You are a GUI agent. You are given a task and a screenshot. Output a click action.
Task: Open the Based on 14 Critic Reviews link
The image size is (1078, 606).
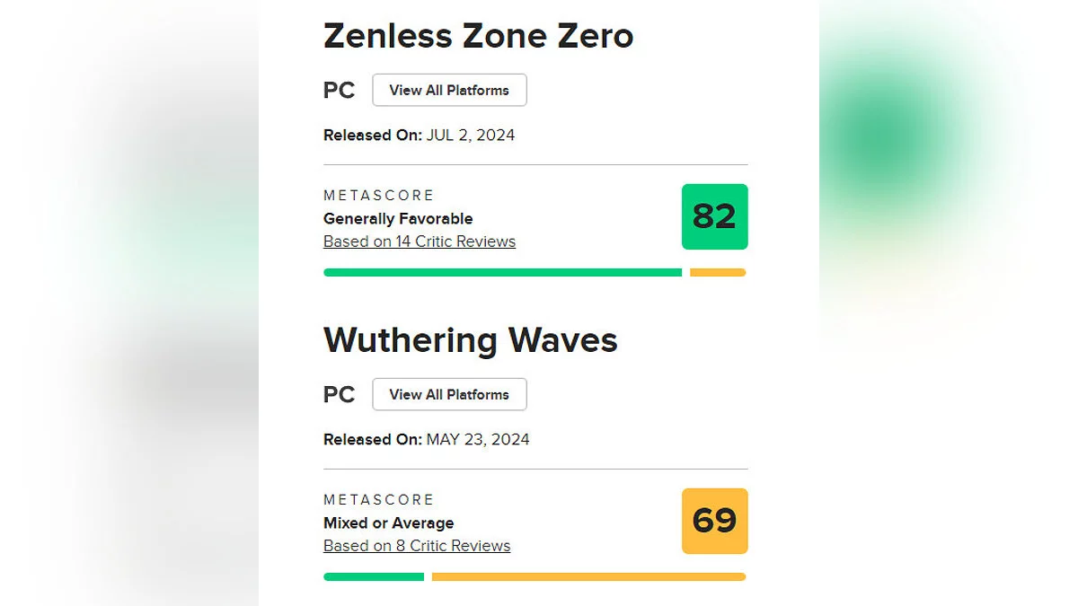[x=420, y=242]
